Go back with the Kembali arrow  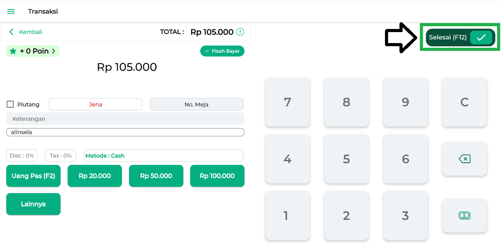click(x=12, y=32)
